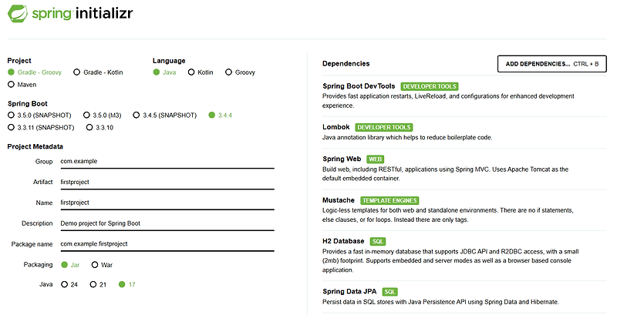Set Java version to 24
Viewport: 617px width, 315px height.
click(x=65, y=284)
